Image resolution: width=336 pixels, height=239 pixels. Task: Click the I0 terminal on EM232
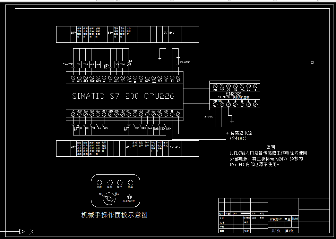tap(229, 86)
